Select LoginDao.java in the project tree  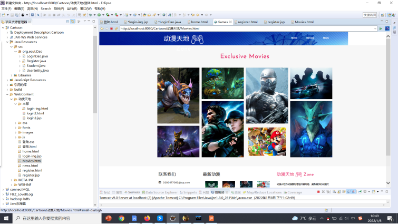37,56
